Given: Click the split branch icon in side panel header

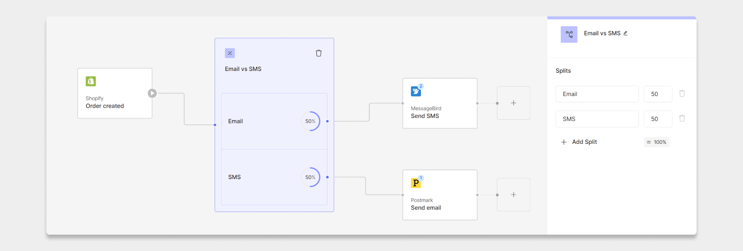Looking at the screenshot, I should 569,34.
